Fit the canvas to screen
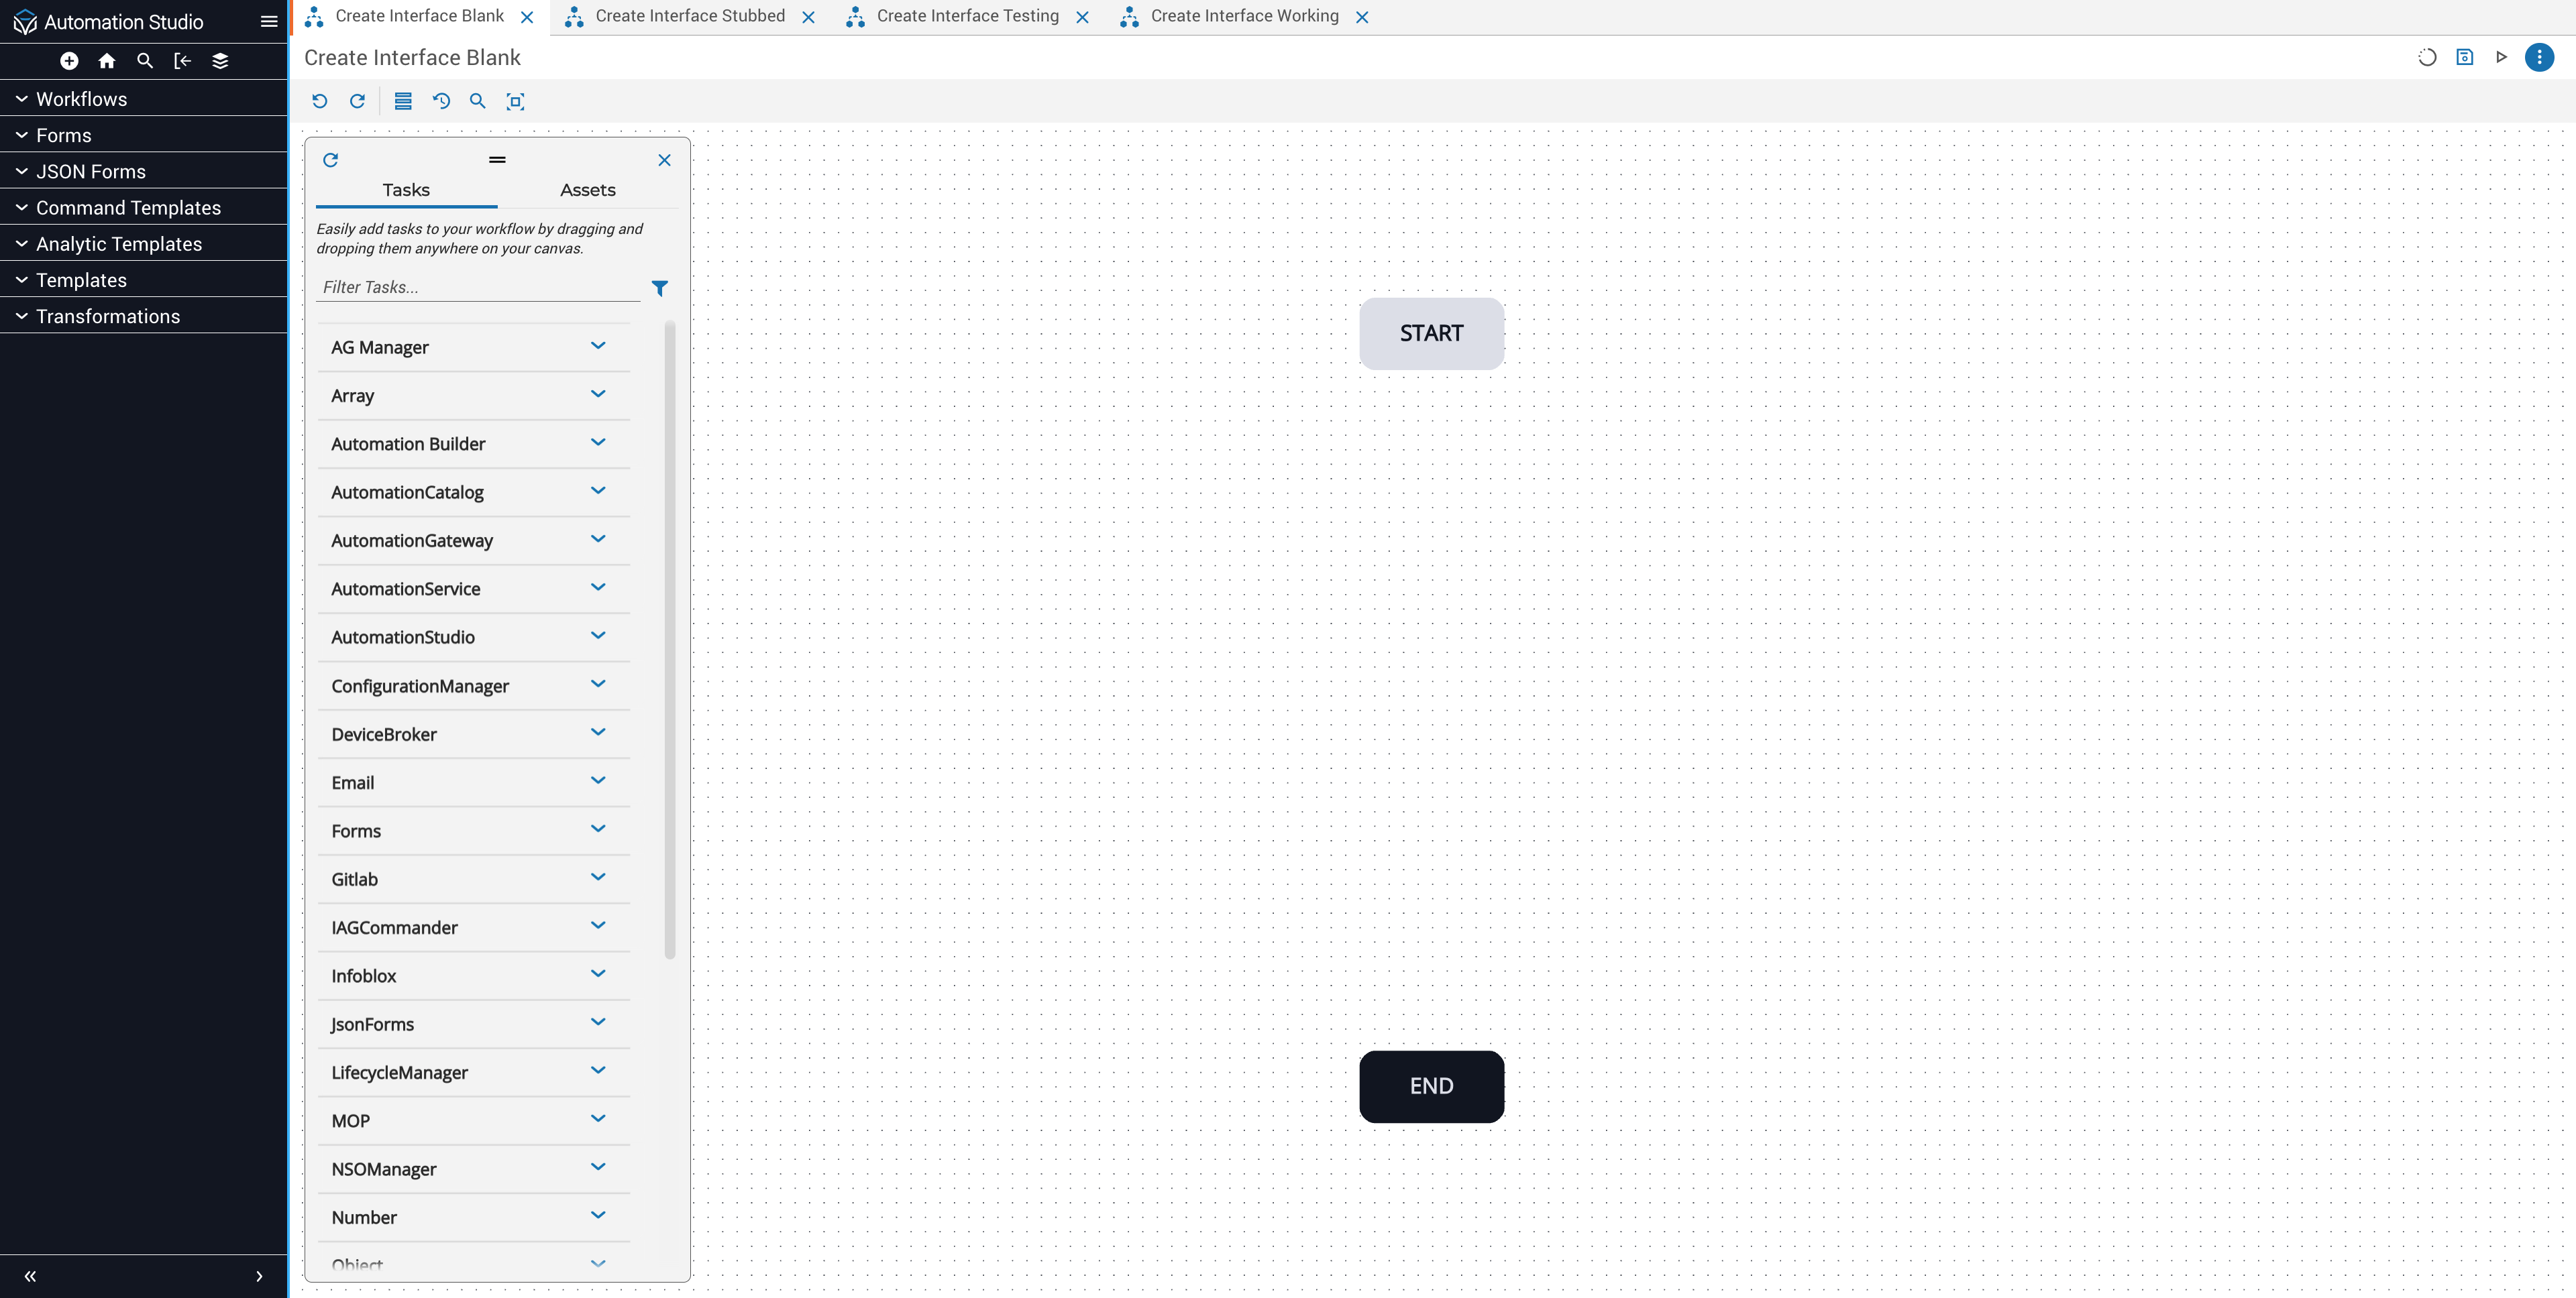Screen dimensions: 2576x1298 tap(516, 101)
